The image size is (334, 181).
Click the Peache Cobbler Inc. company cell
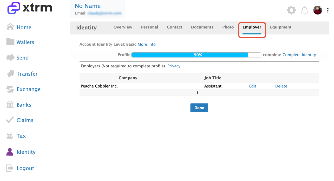[x=99, y=86]
